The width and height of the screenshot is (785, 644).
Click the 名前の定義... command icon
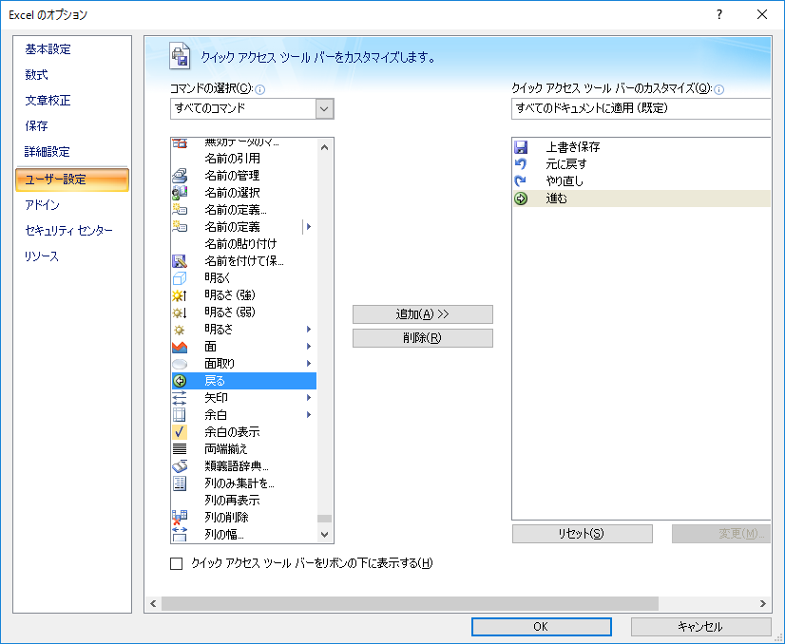[180, 210]
